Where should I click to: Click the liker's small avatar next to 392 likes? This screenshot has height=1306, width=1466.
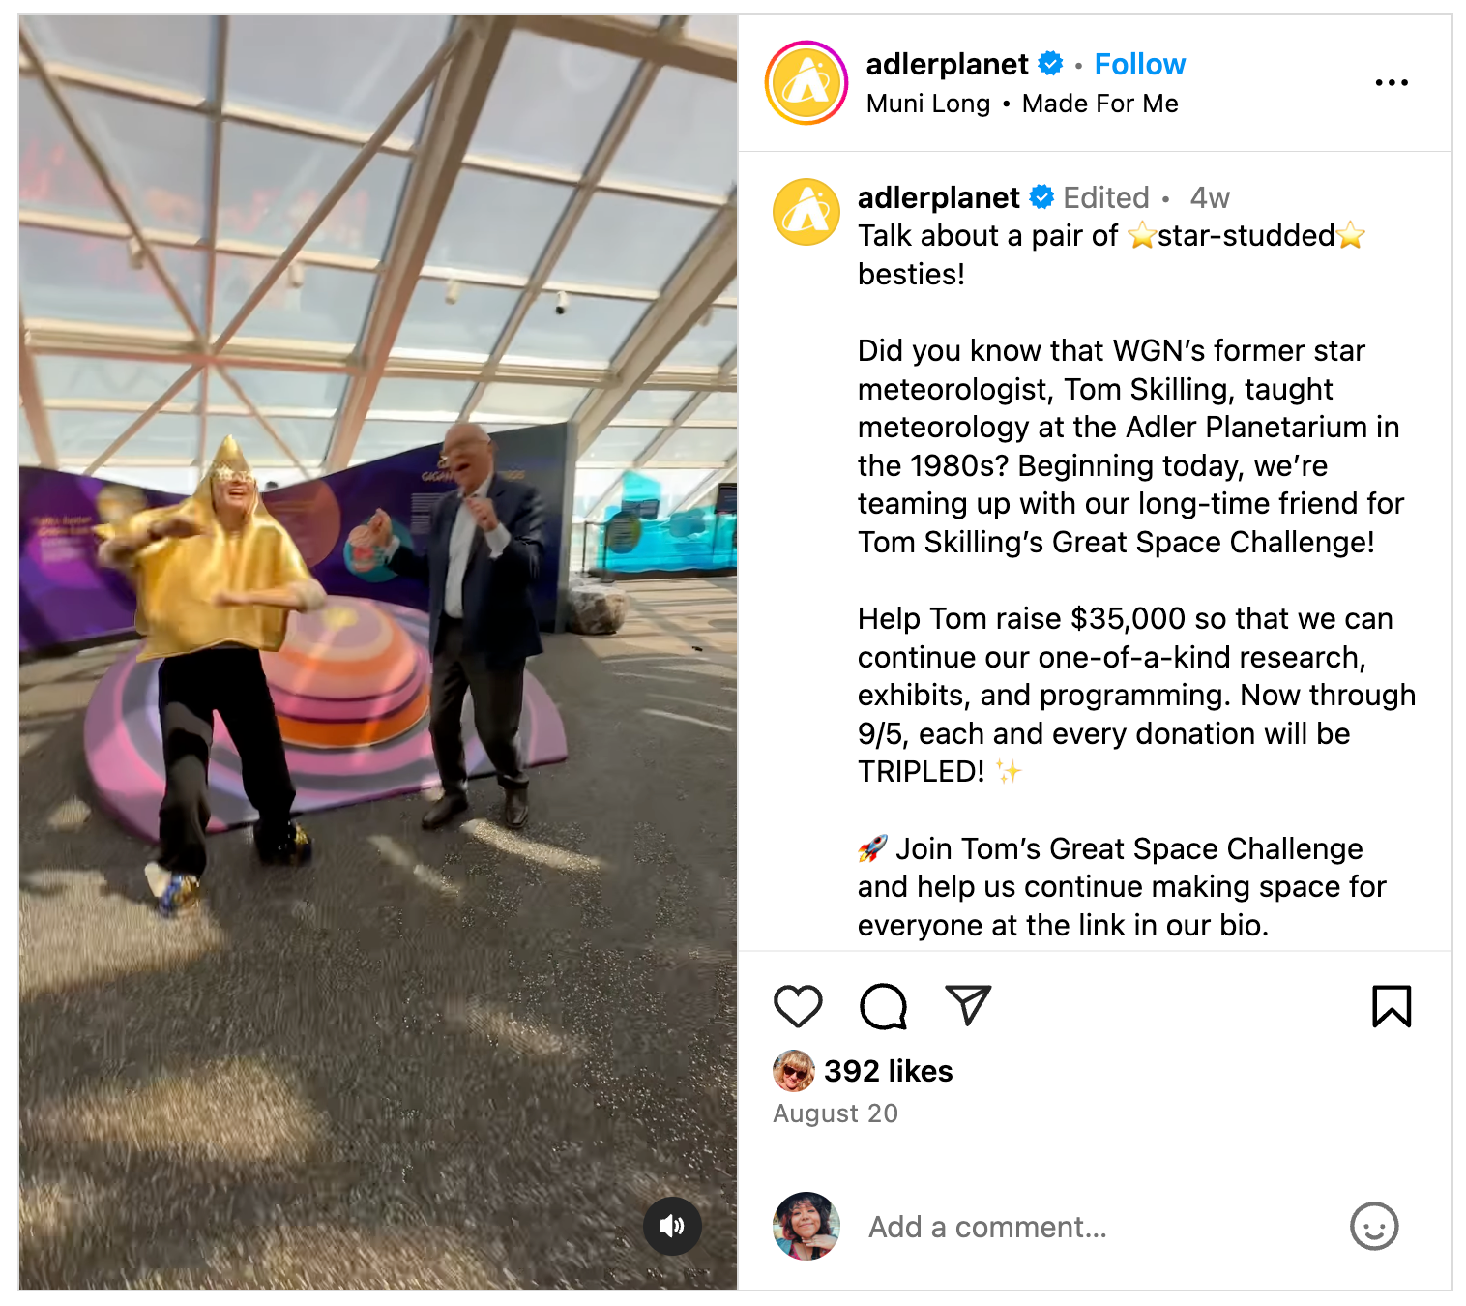click(x=794, y=1071)
